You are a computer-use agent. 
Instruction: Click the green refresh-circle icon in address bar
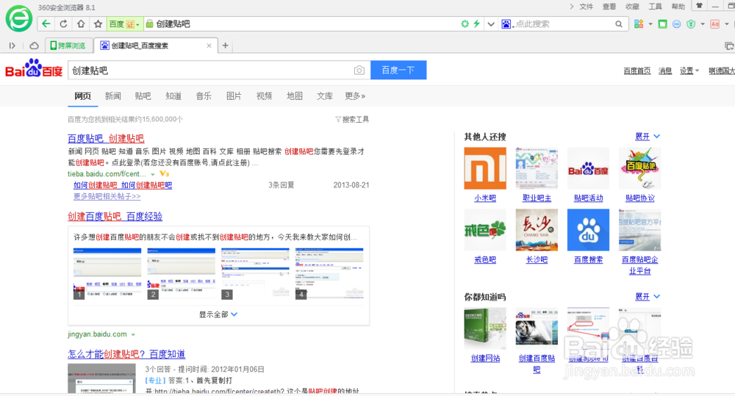[465, 24]
